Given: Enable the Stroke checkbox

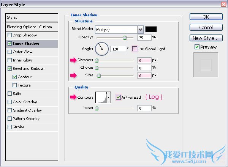Looking at the screenshot, I should pos(9,127).
